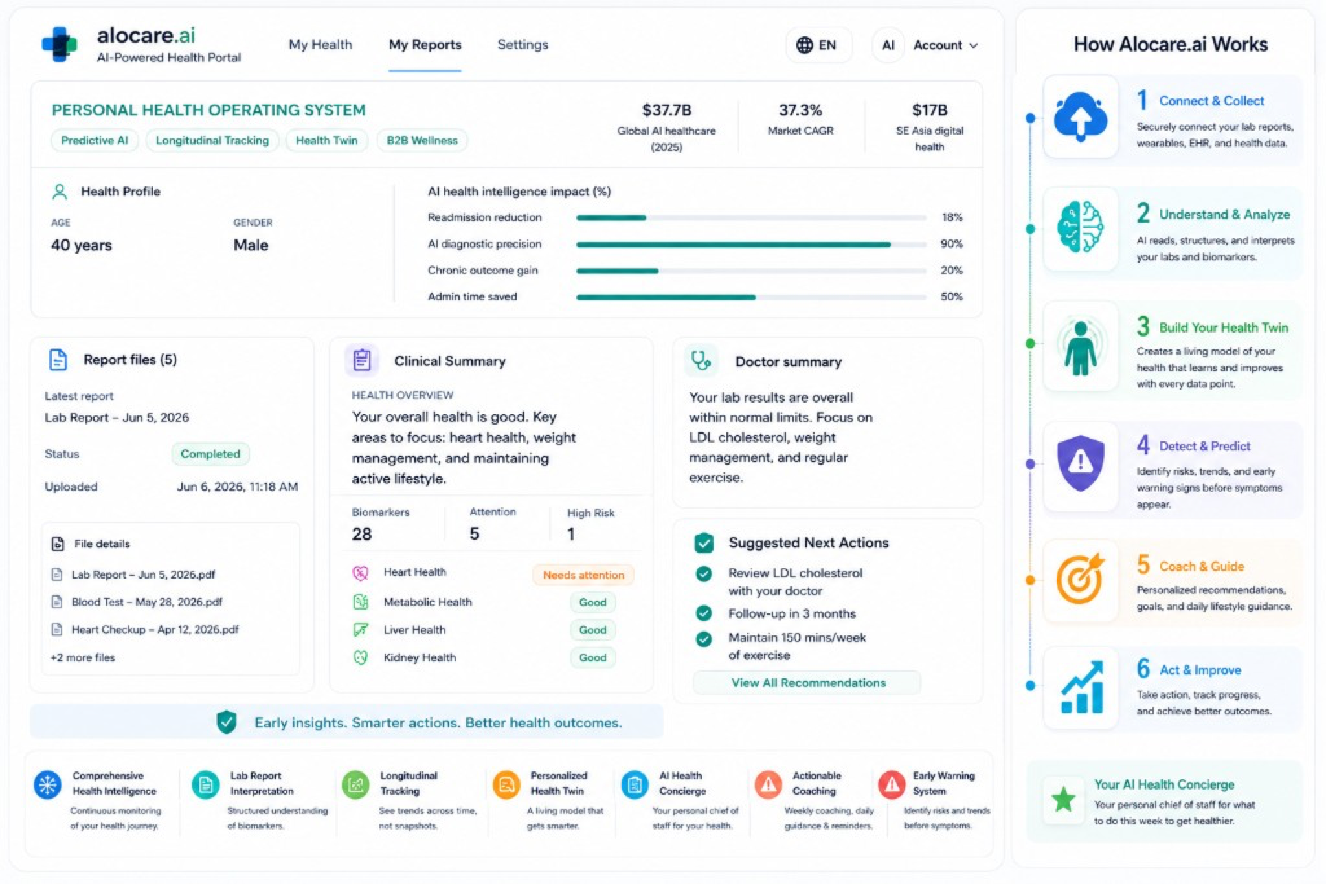Click the Early Warning System alert icon
1326x884 pixels.
pyautogui.click(x=892, y=785)
